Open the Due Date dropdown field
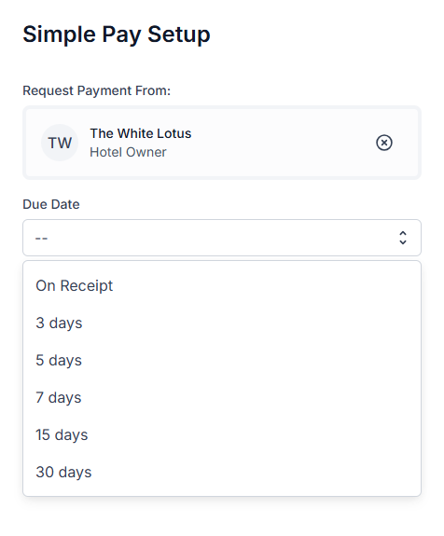Screen dimensions: 444x536 (222, 238)
